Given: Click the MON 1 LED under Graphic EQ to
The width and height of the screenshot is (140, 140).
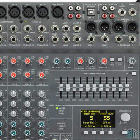Looking at the screenshot, I should tap(57, 111).
